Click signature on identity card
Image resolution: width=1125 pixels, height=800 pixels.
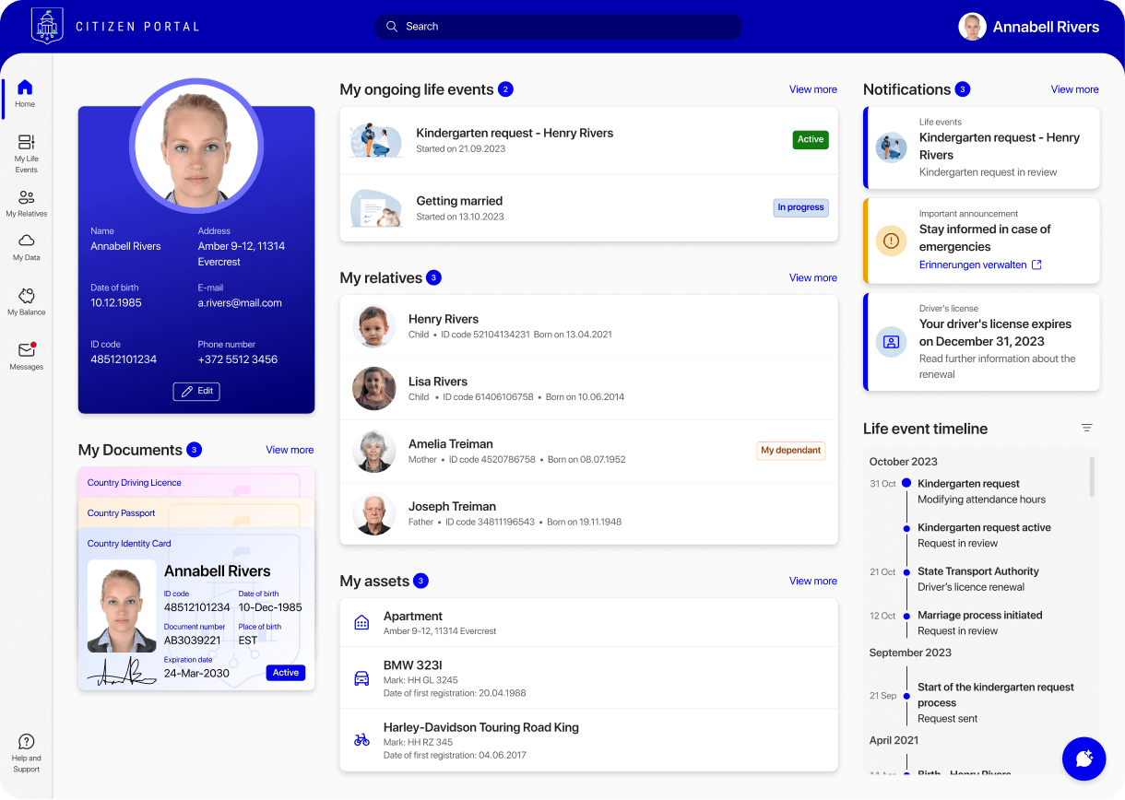tap(123, 672)
